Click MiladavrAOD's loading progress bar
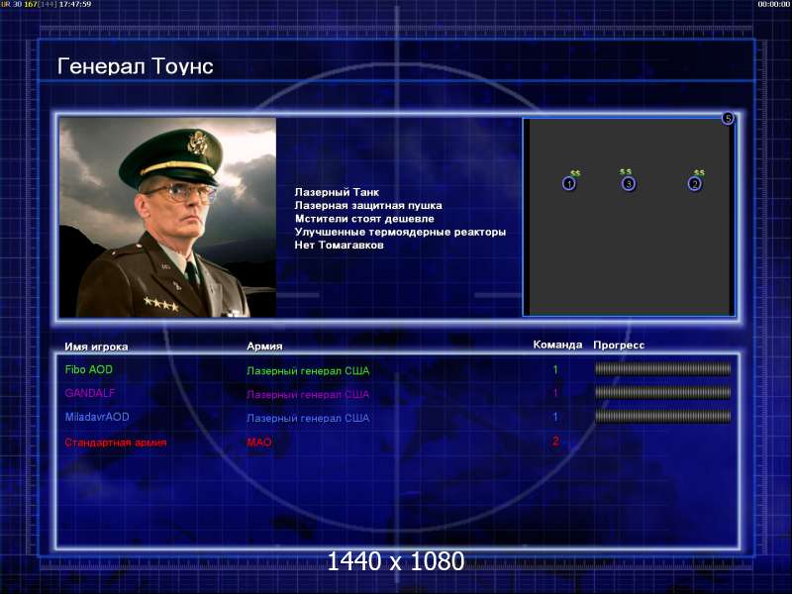 pyautogui.click(x=662, y=416)
